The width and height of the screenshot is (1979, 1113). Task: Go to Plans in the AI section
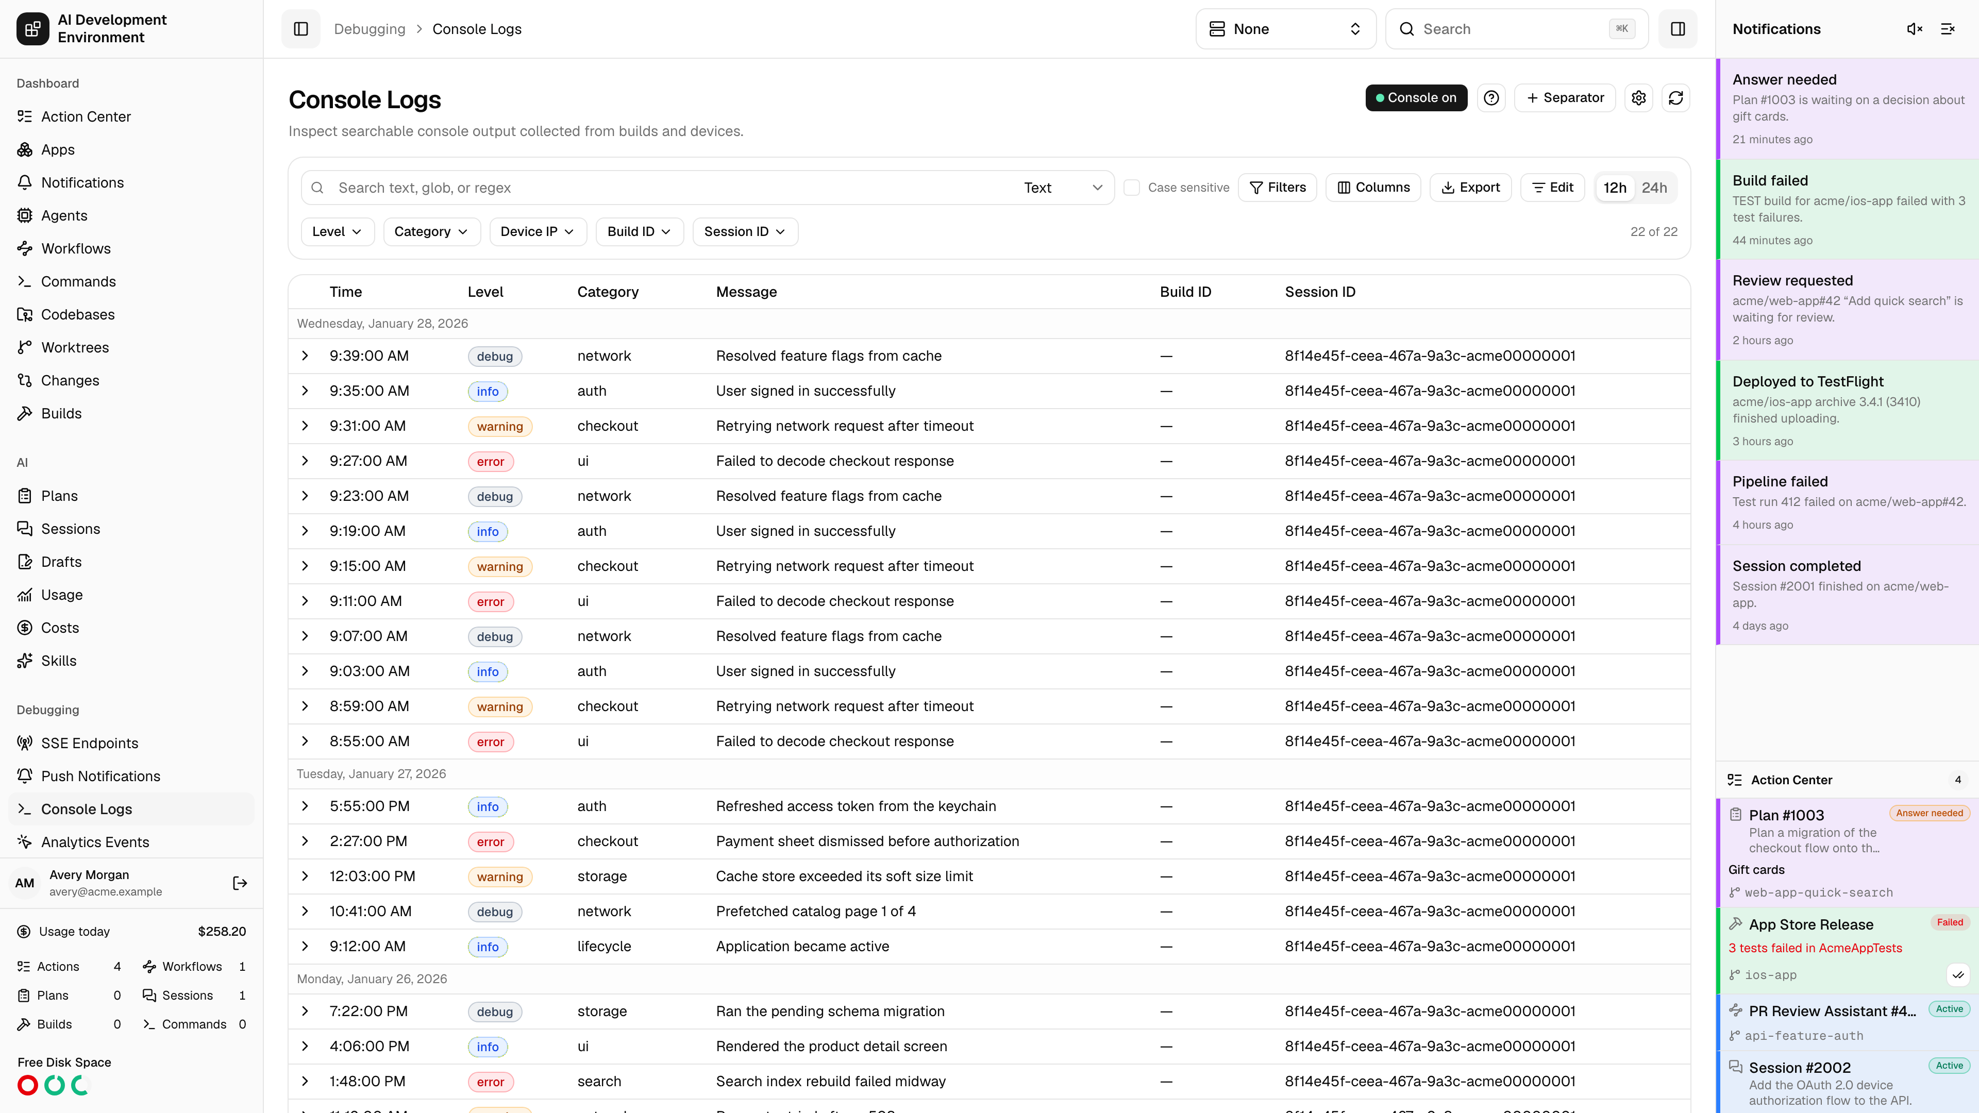coord(131,495)
